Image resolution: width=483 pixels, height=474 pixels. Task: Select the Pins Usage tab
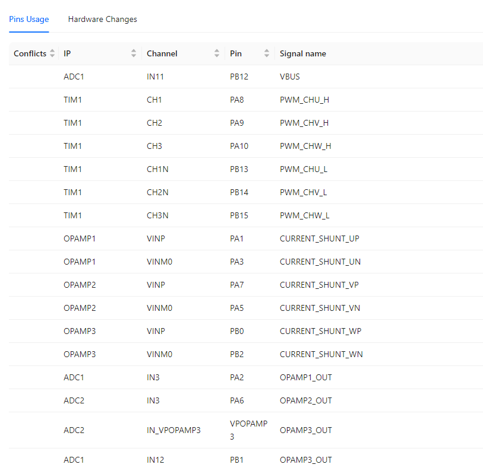click(29, 19)
